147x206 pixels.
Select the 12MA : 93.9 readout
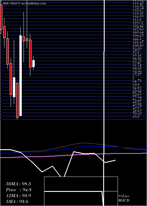point(19,196)
